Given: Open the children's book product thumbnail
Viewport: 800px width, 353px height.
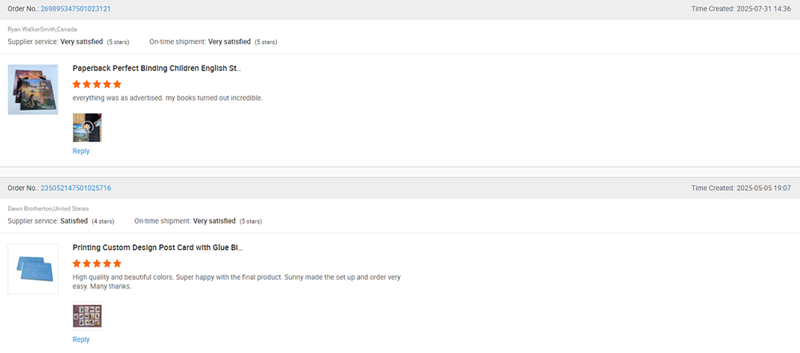Looking at the screenshot, I should coord(33,89).
